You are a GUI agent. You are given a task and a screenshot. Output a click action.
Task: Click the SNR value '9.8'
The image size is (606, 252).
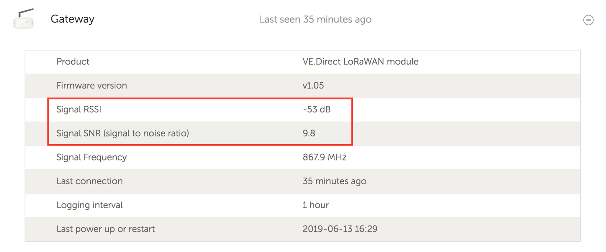(x=310, y=133)
